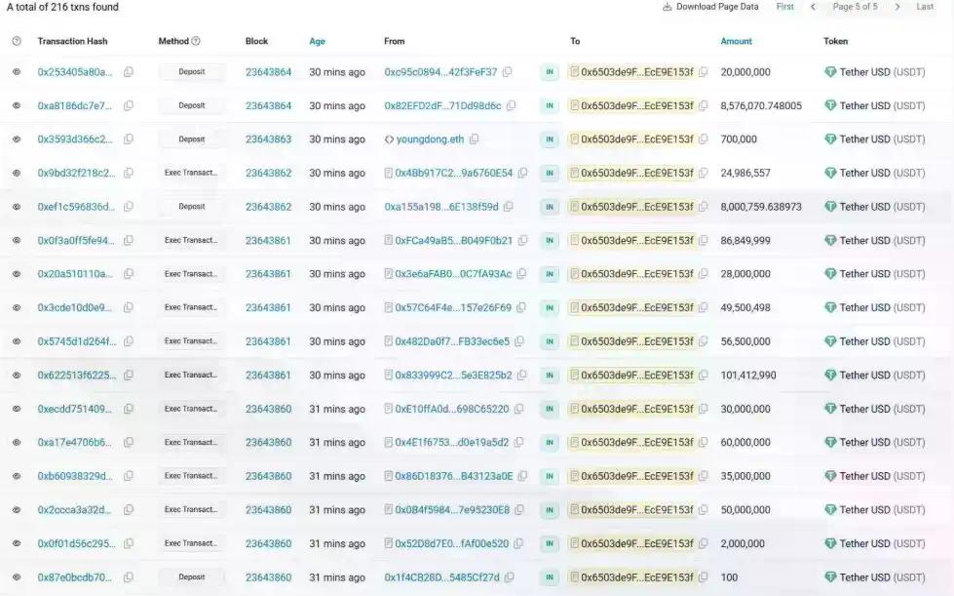Click contract icon next to 0x4Bb917C2 address

[x=389, y=174]
